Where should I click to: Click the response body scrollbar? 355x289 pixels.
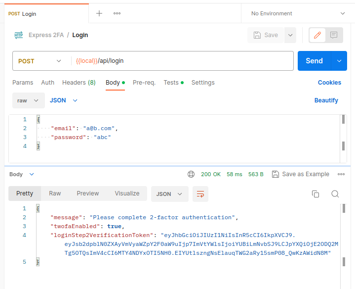click(344, 246)
